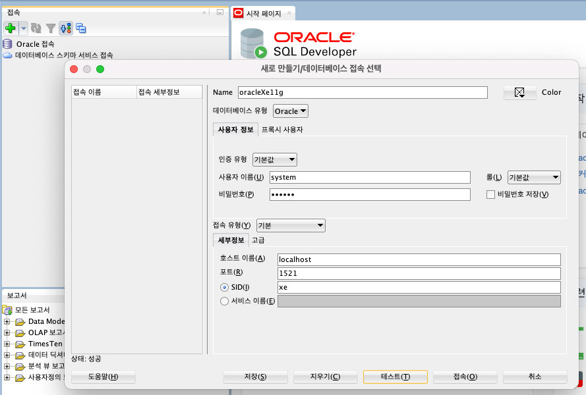This screenshot has height=395, width=586.
Task: Click the 사용자정의 folder icon
Action: (20, 378)
